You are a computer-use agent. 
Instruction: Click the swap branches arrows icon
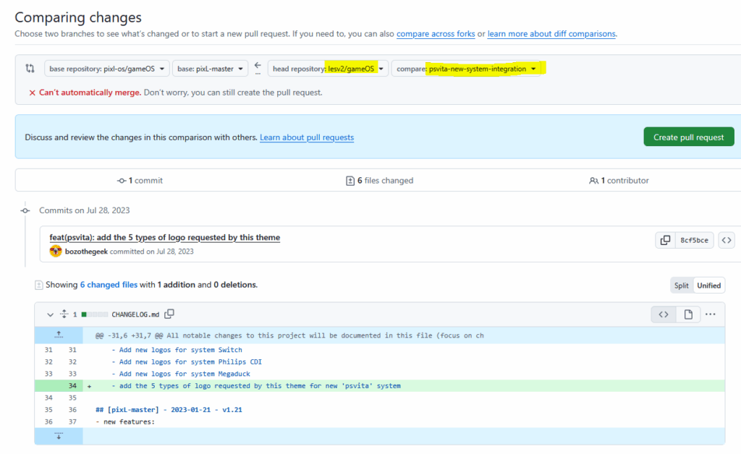[x=30, y=69]
